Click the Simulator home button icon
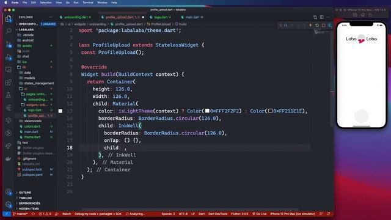 pyautogui.click(x=363, y=15)
